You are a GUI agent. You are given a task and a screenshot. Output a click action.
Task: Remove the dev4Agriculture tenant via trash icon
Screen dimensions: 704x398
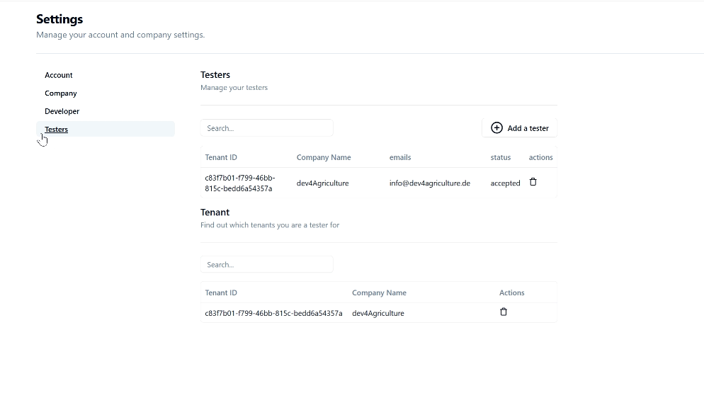pyautogui.click(x=504, y=312)
